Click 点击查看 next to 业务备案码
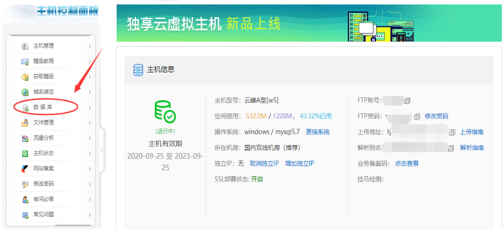Screen dimensions: 503x230 coord(406,164)
